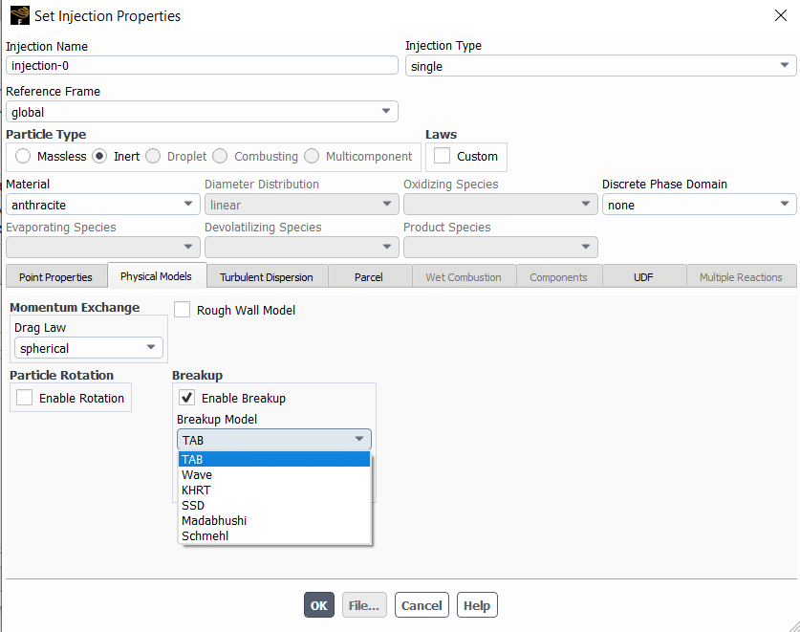The image size is (800, 632).
Task: Pick Schmehl in the breakup model list
Action: pyautogui.click(x=205, y=535)
